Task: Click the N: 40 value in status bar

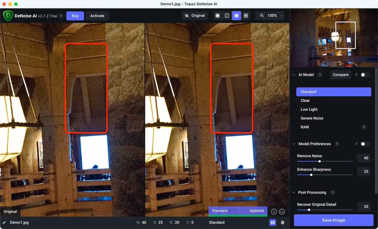Action: tap(141, 222)
